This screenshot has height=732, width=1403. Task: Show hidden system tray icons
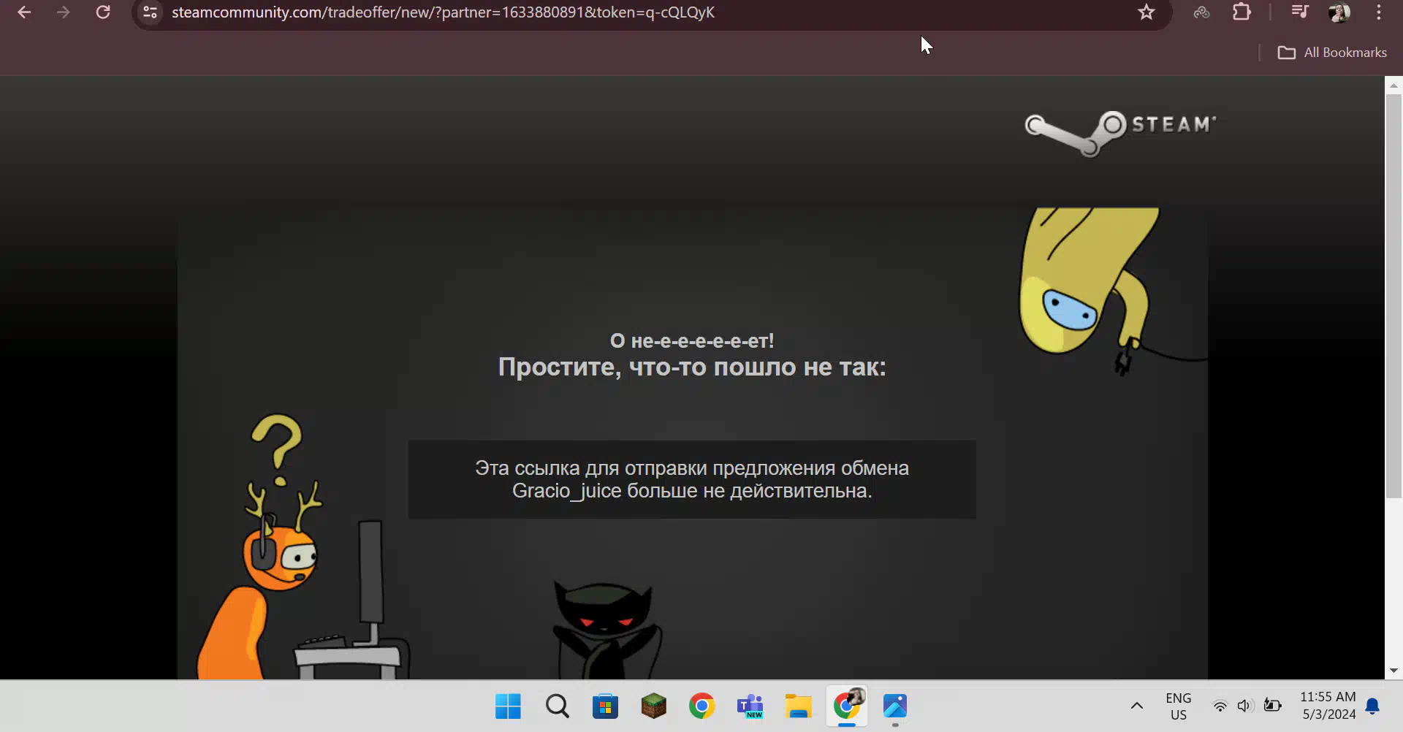[x=1137, y=706]
